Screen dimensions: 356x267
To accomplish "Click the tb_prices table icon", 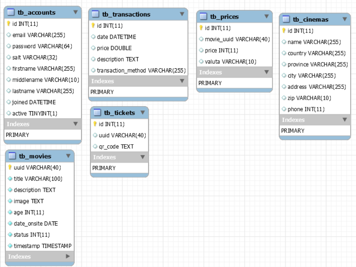I will pos(203,17).
